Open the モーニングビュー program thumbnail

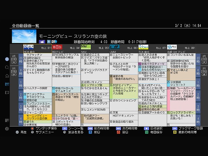pyautogui.click(x=24, y=36)
